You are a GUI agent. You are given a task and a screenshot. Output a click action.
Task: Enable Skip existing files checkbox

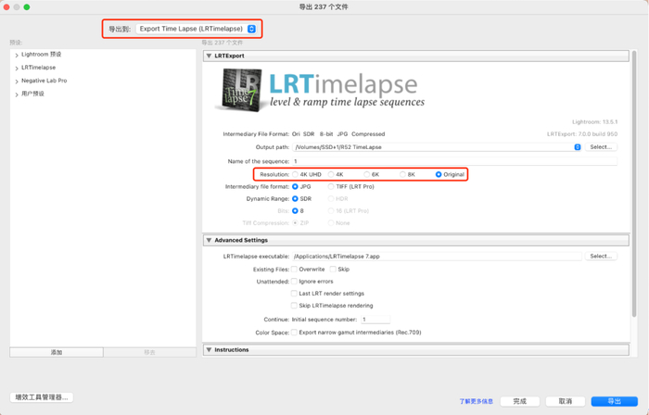pos(333,269)
